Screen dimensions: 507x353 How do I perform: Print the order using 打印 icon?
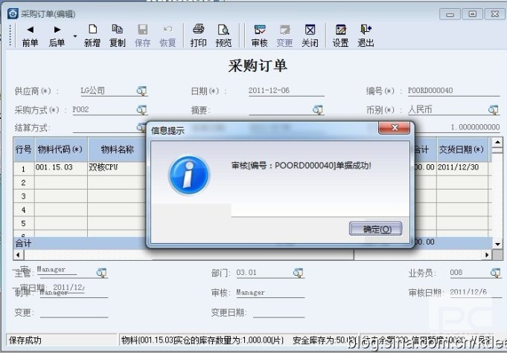pyautogui.click(x=199, y=35)
